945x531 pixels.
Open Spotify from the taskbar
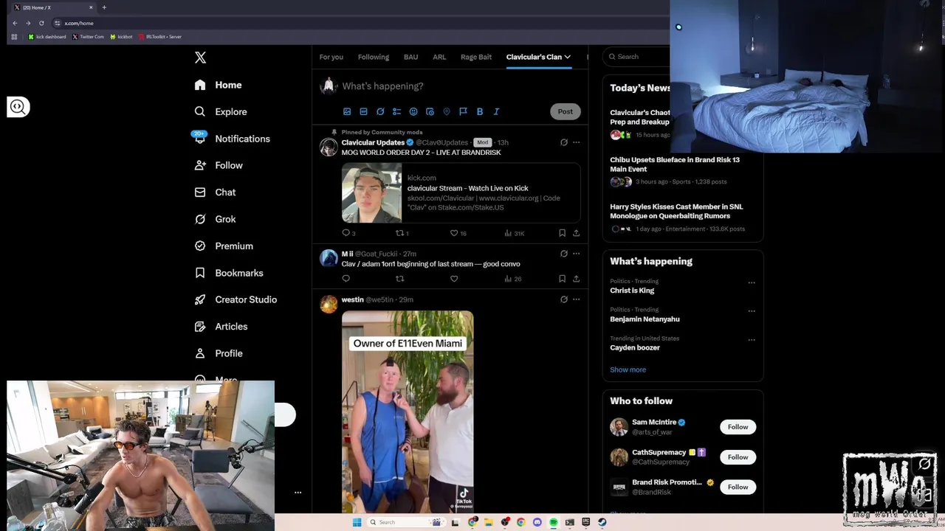(553, 522)
